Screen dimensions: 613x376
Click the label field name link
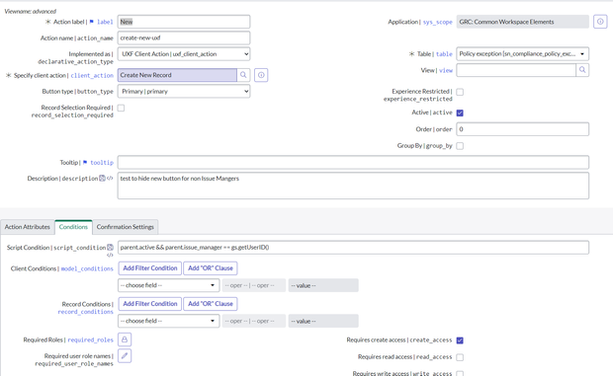click(x=105, y=22)
